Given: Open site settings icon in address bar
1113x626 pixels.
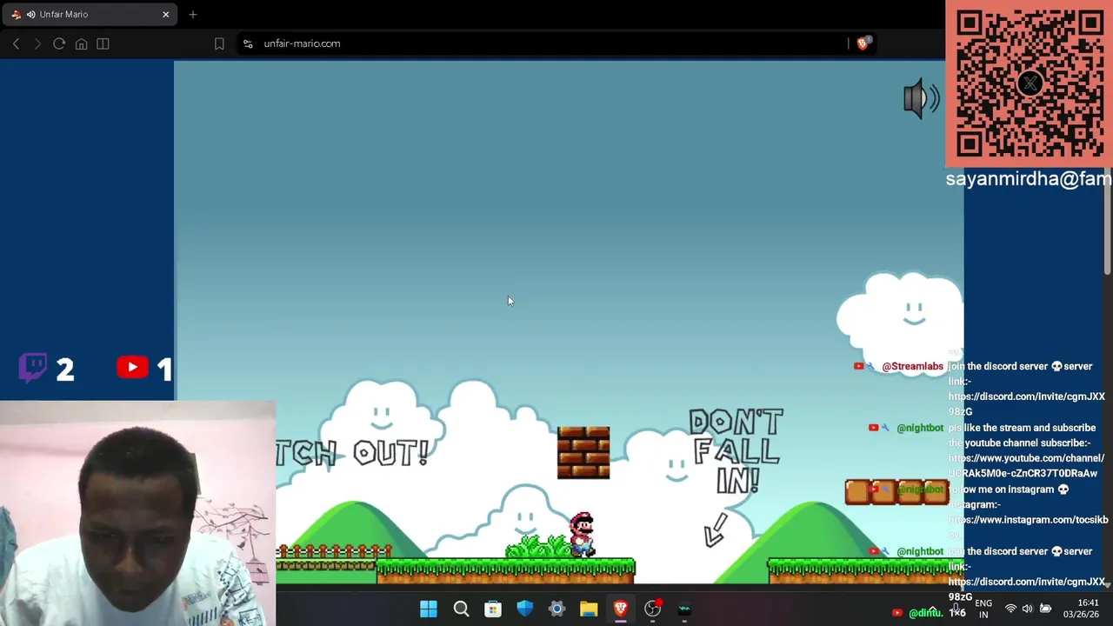Looking at the screenshot, I should point(248,43).
